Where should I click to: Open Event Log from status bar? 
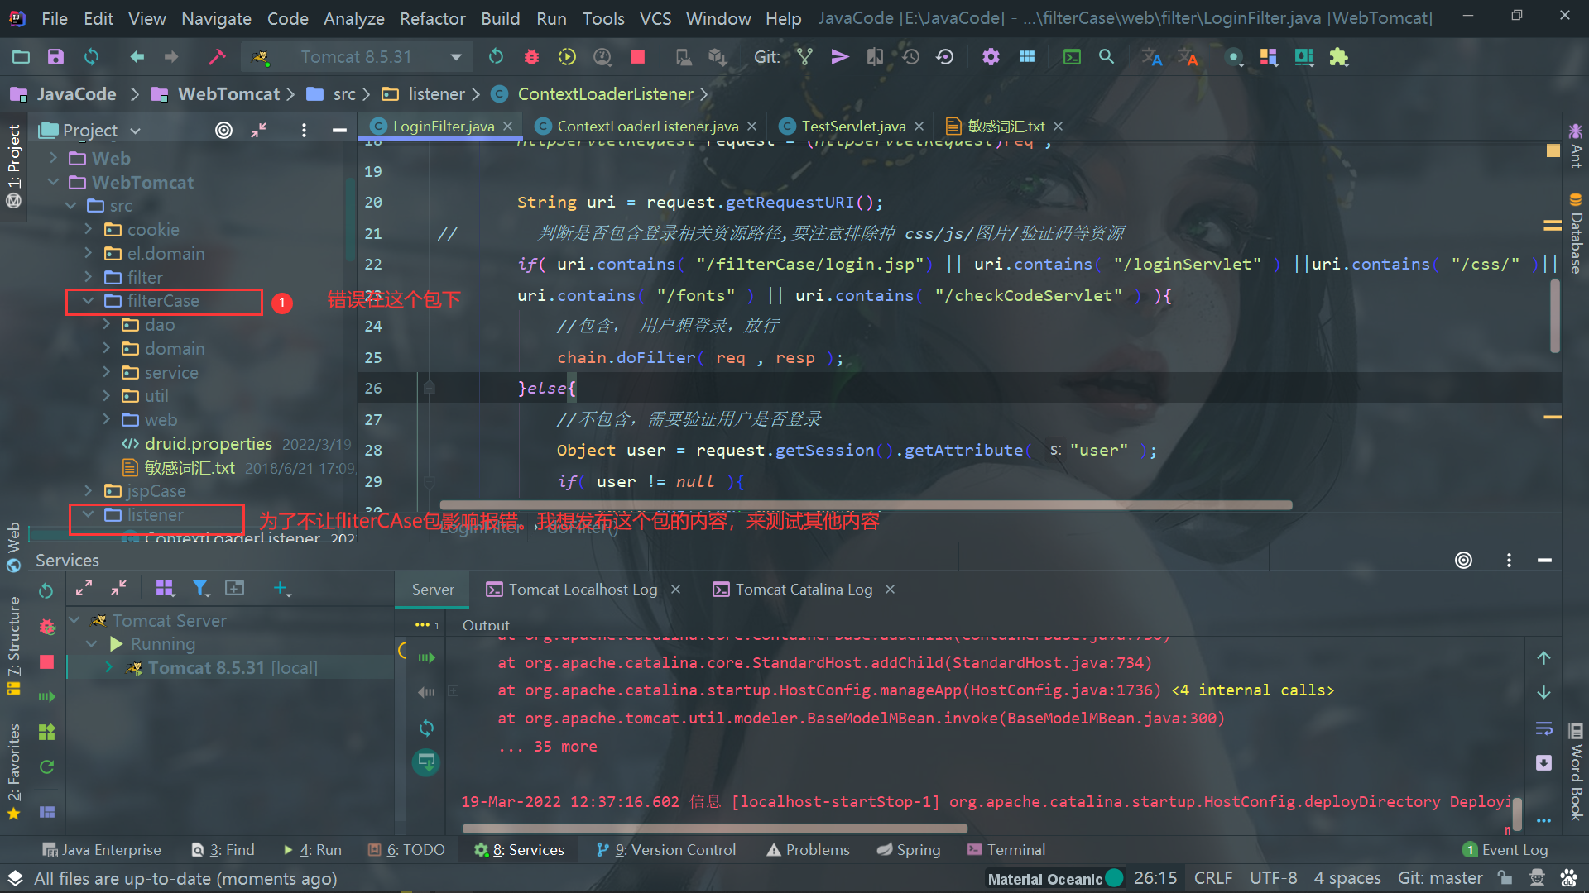pos(1505,849)
